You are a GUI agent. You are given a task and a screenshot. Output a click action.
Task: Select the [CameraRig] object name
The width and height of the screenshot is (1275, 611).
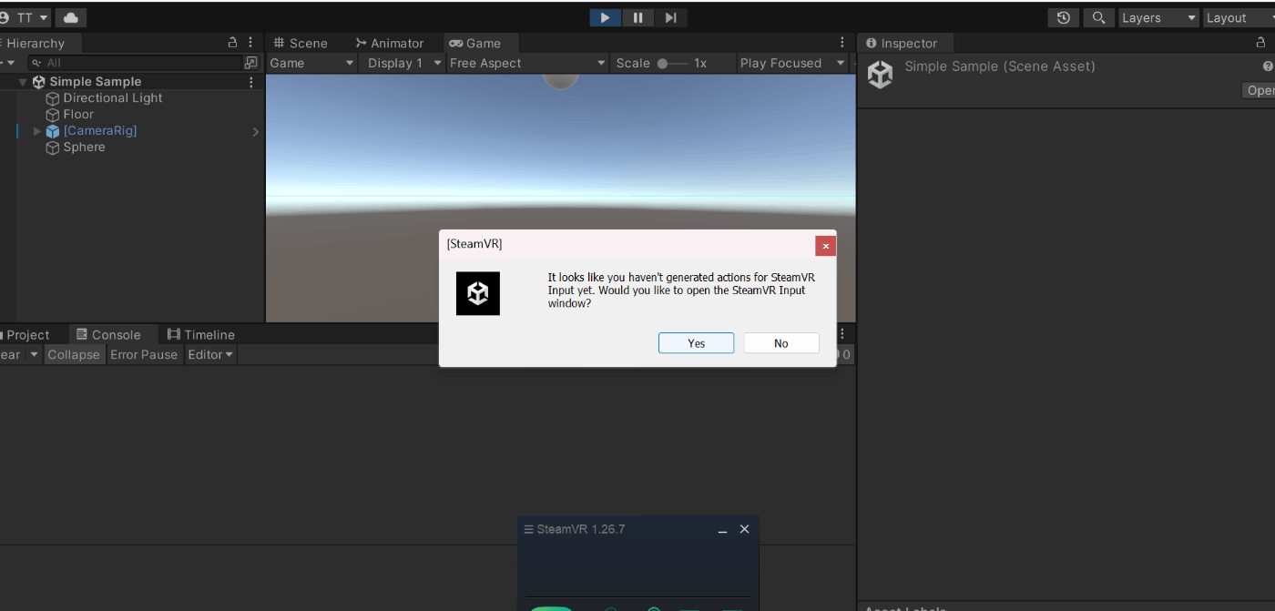click(100, 131)
